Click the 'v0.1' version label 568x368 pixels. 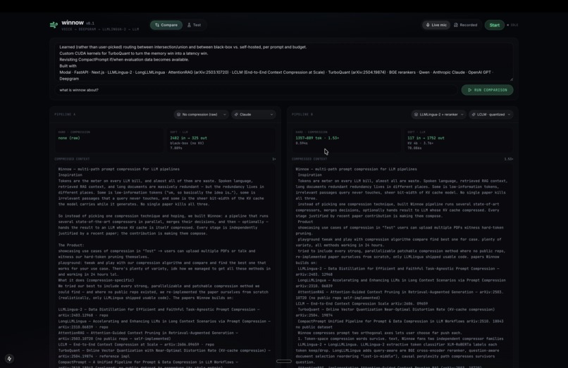pyautogui.click(x=90, y=23)
